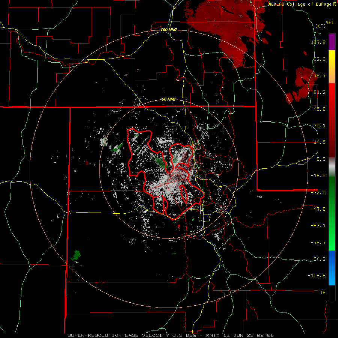Click the 100 NMI range ring label
The height and width of the screenshot is (338, 338).
169,30
